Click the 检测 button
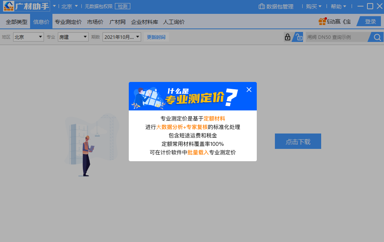The height and width of the screenshot is (242, 384). point(123,7)
